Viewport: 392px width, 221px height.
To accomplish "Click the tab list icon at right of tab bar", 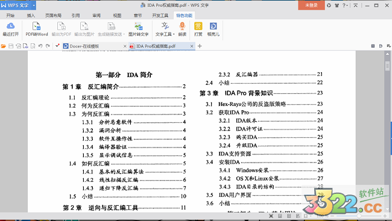I will pyautogui.click(x=373, y=46).
